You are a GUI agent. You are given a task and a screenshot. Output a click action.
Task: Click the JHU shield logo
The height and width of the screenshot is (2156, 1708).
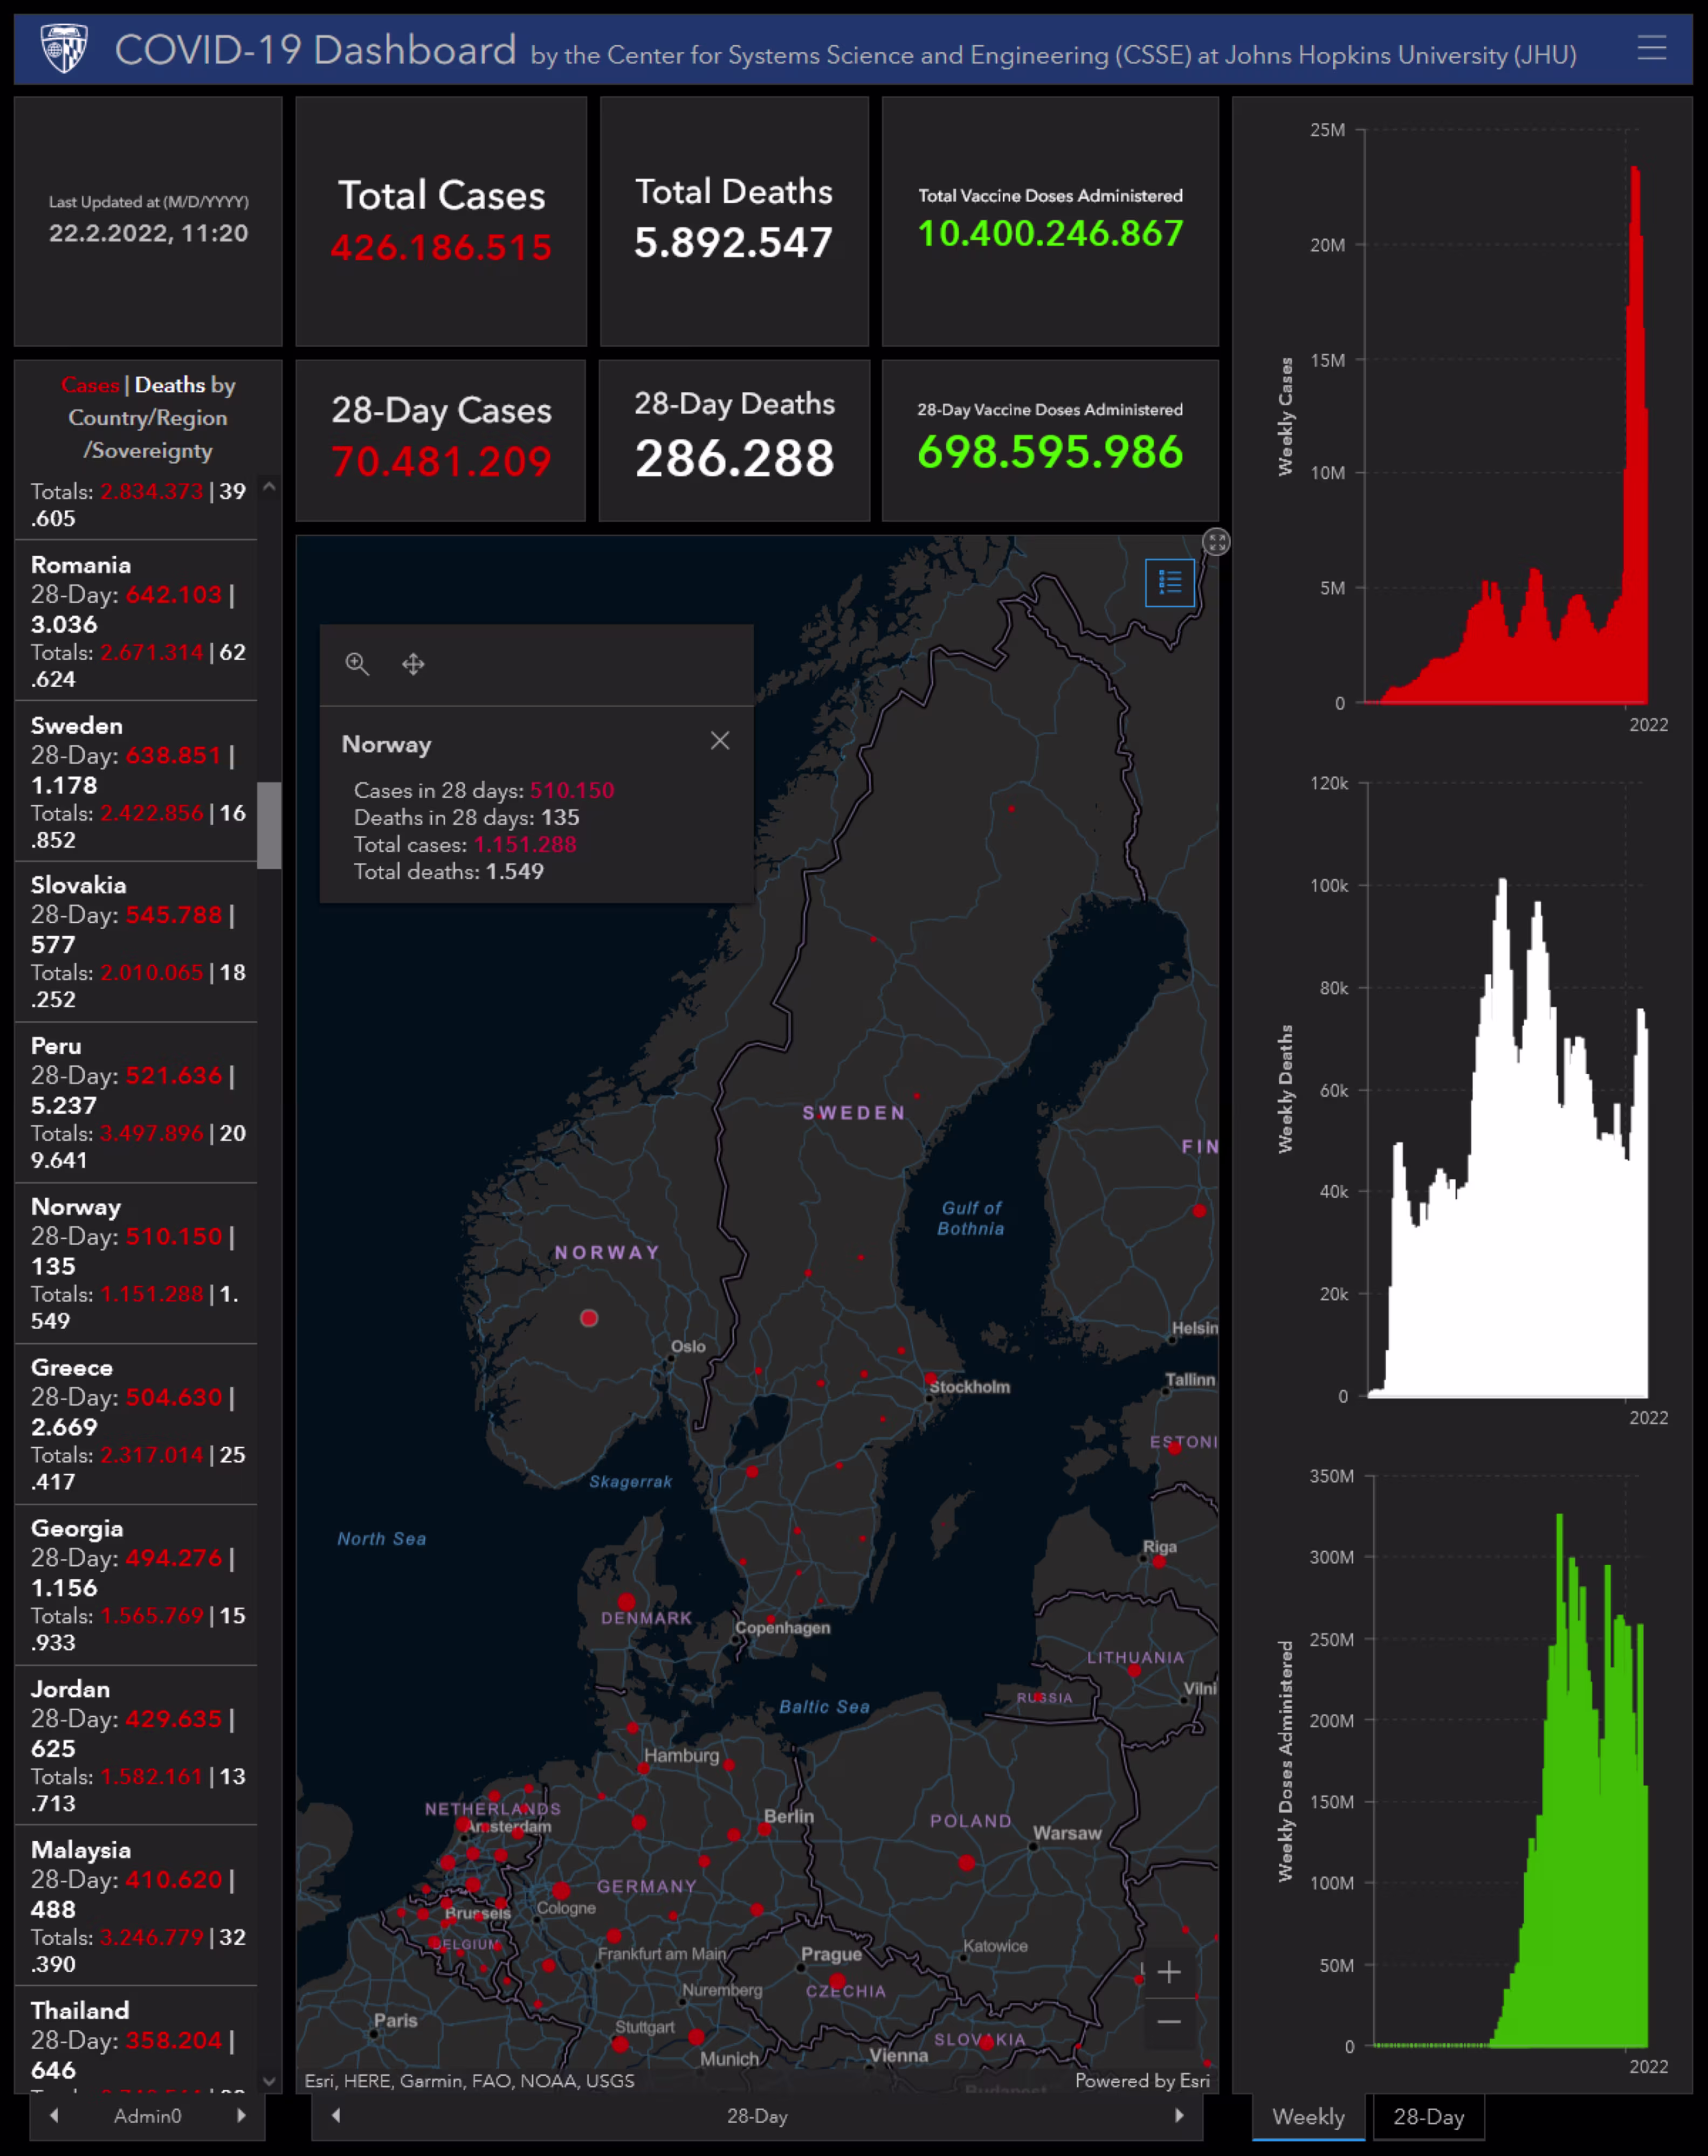click(64, 48)
